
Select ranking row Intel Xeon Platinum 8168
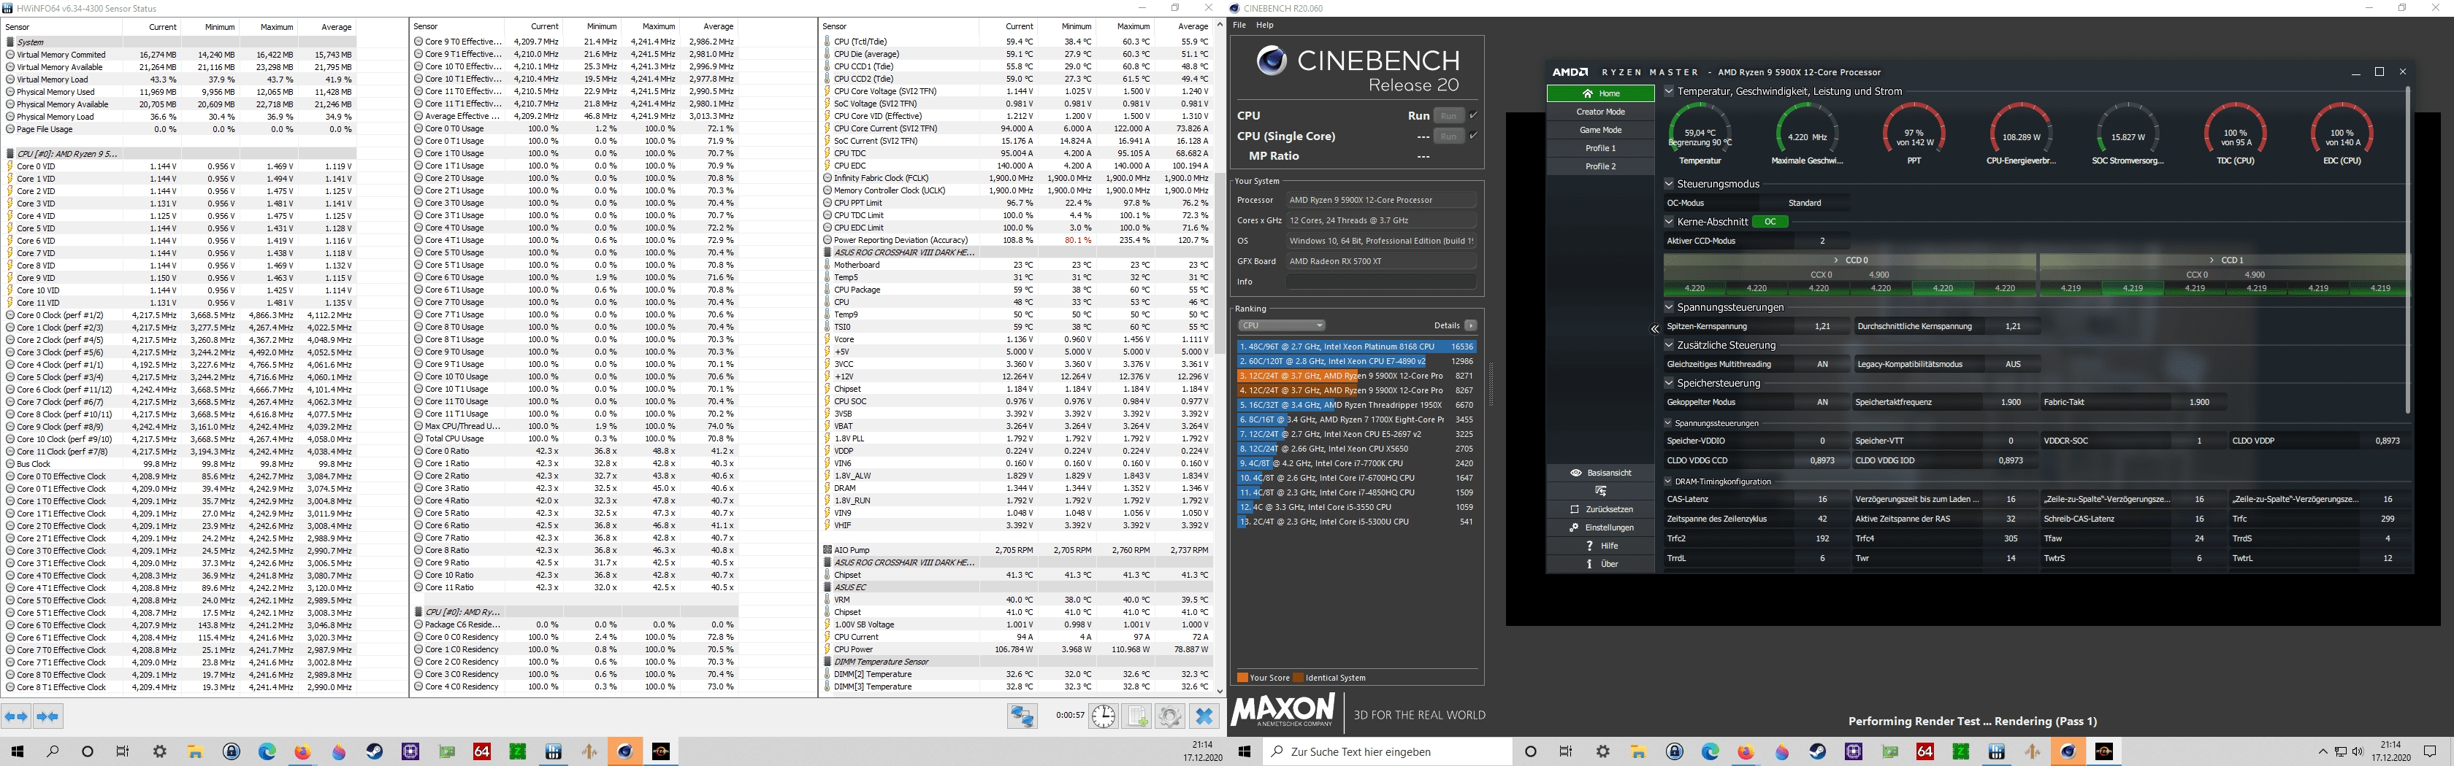click(x=1356, y=347)
